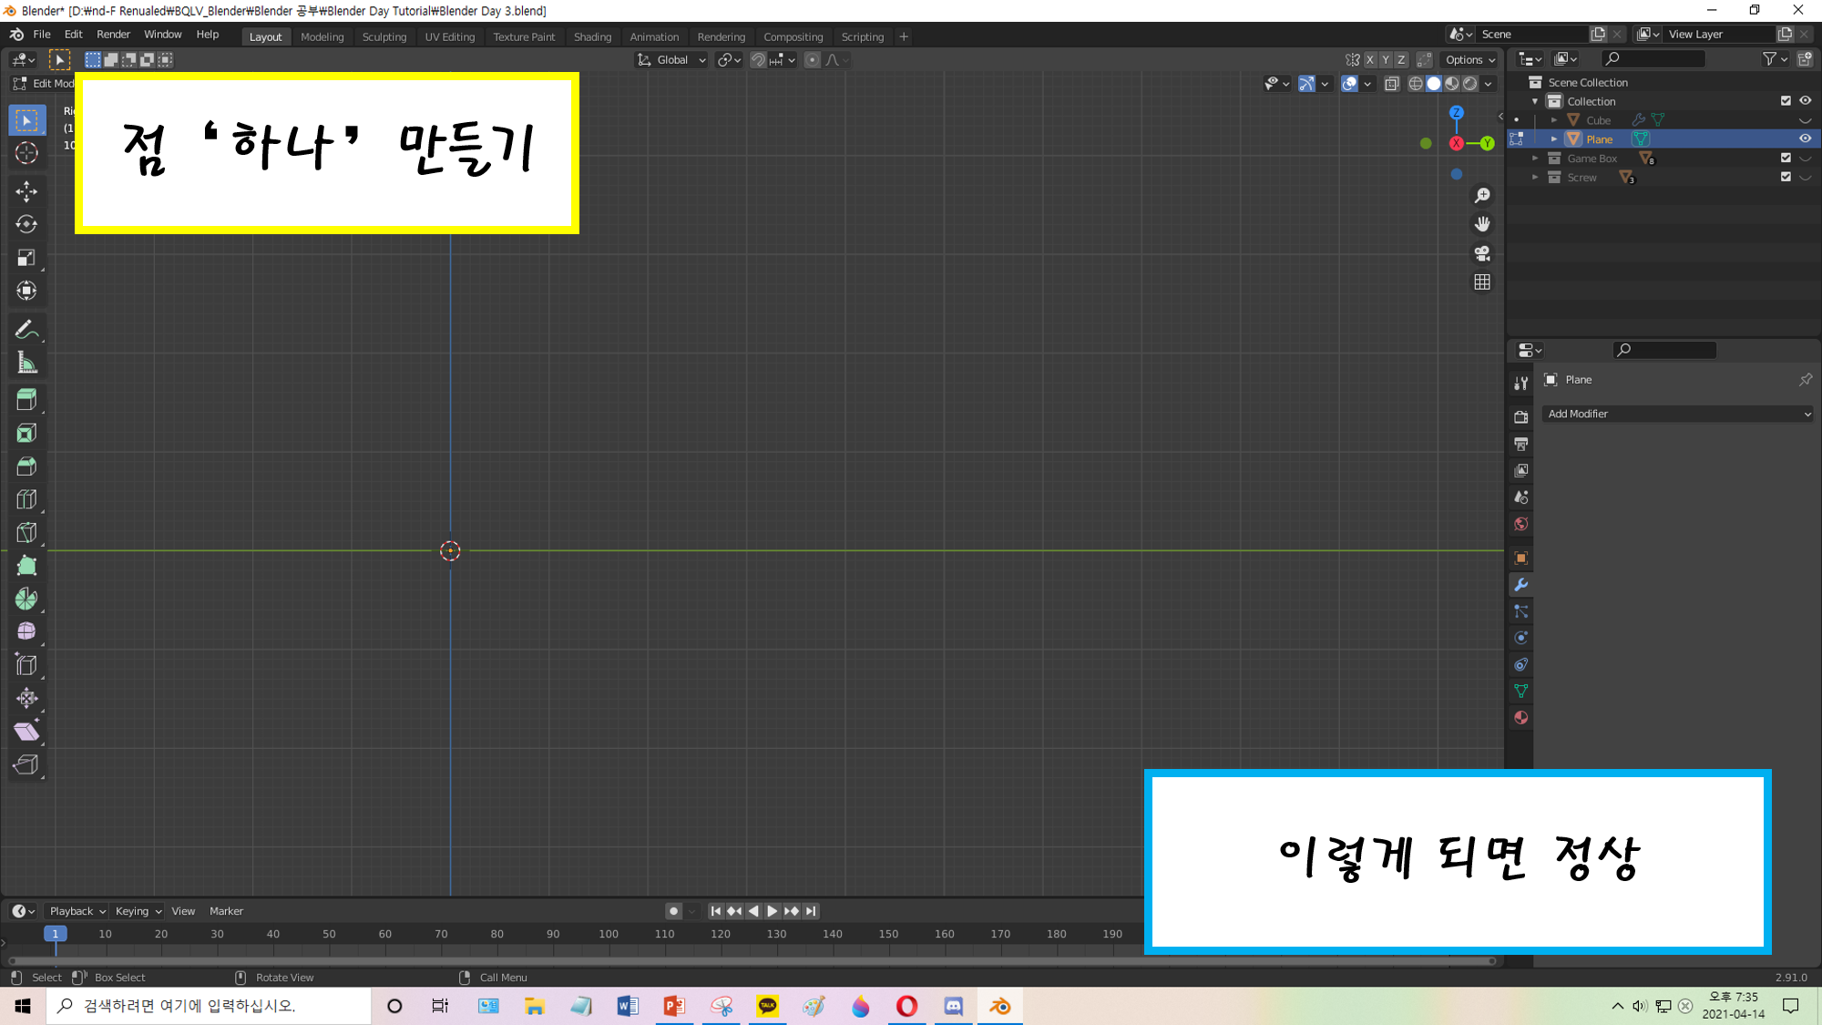Screen dimensions: 1822x1025
Task: Toggle Plane visibility eye in outliner
Action: [x=1805, y=139]
